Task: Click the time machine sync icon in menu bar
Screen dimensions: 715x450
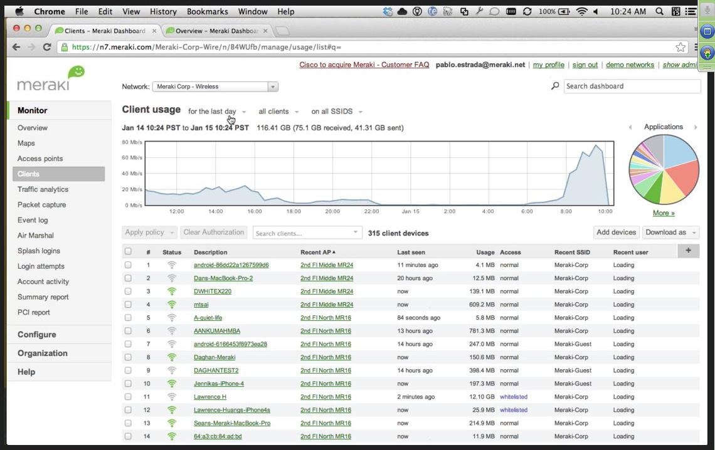Action: click(527, 11)
